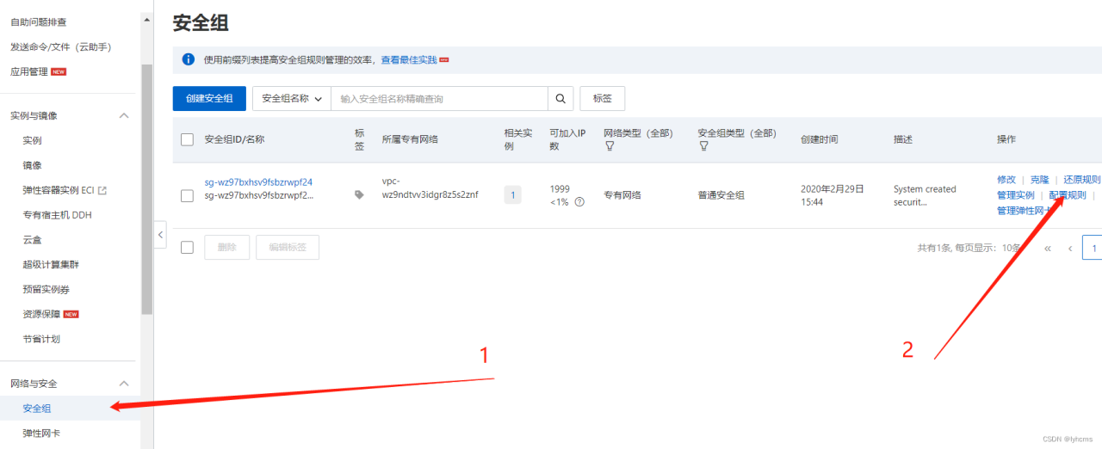This screenshot has width=1102, height=449.
Task: Open 自助问题排查 in the sidebar
Action: point(38,22)
